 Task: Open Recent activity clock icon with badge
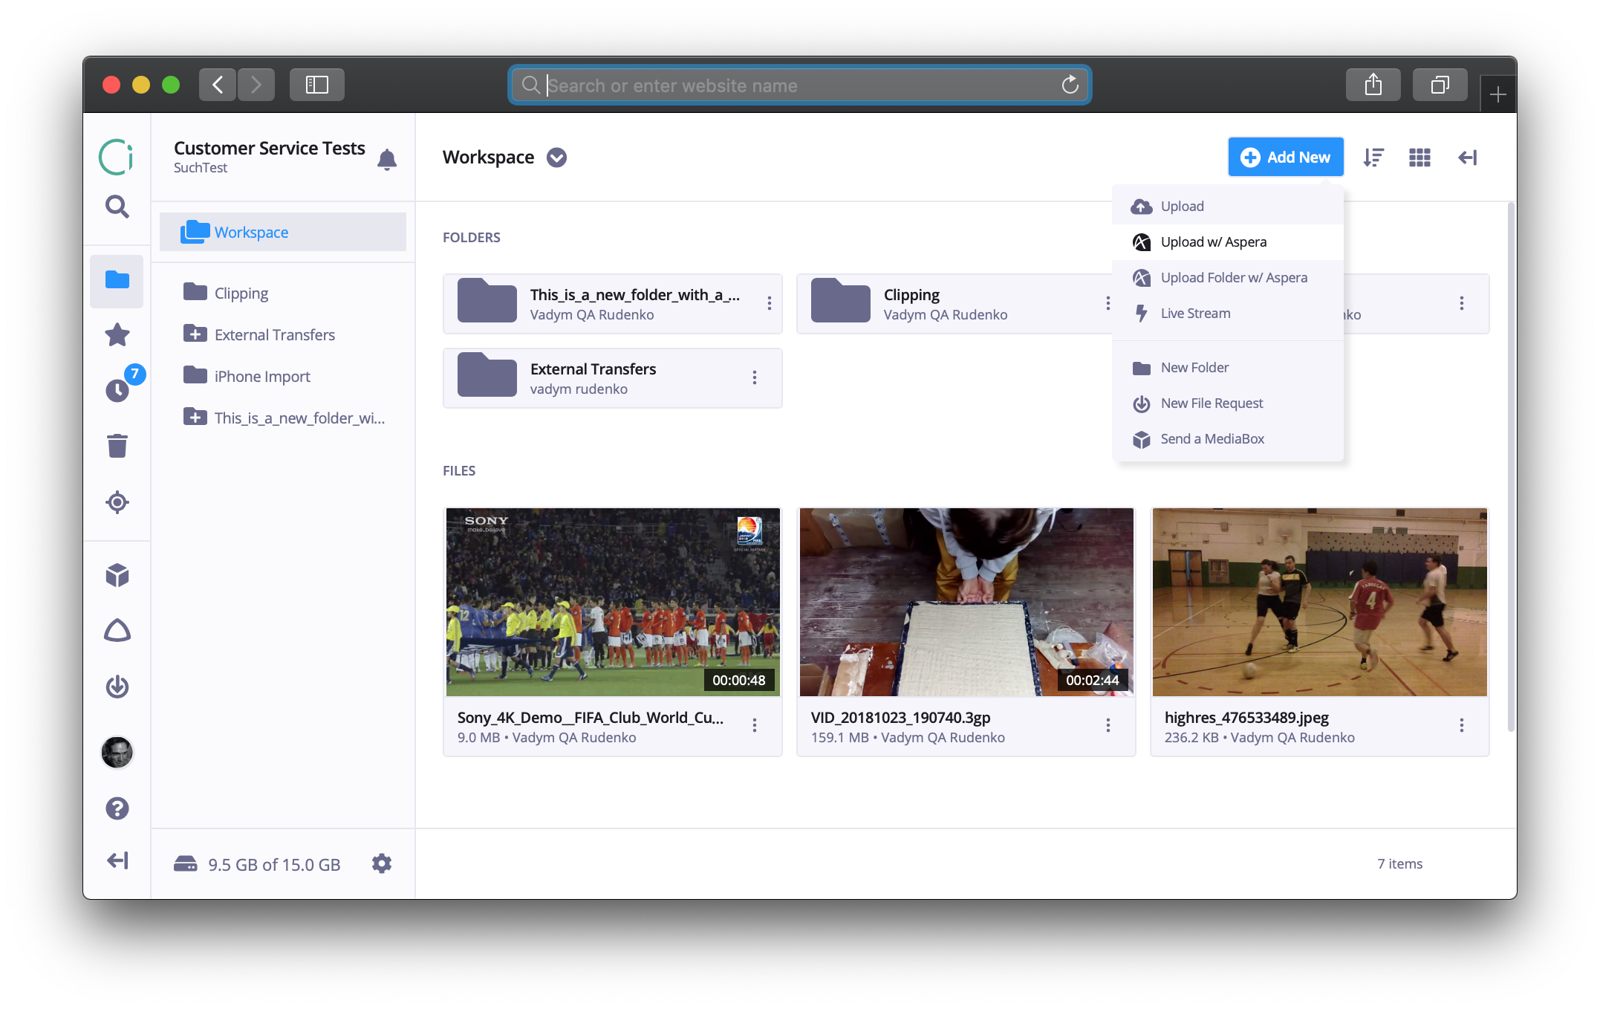tap(117, 389)
